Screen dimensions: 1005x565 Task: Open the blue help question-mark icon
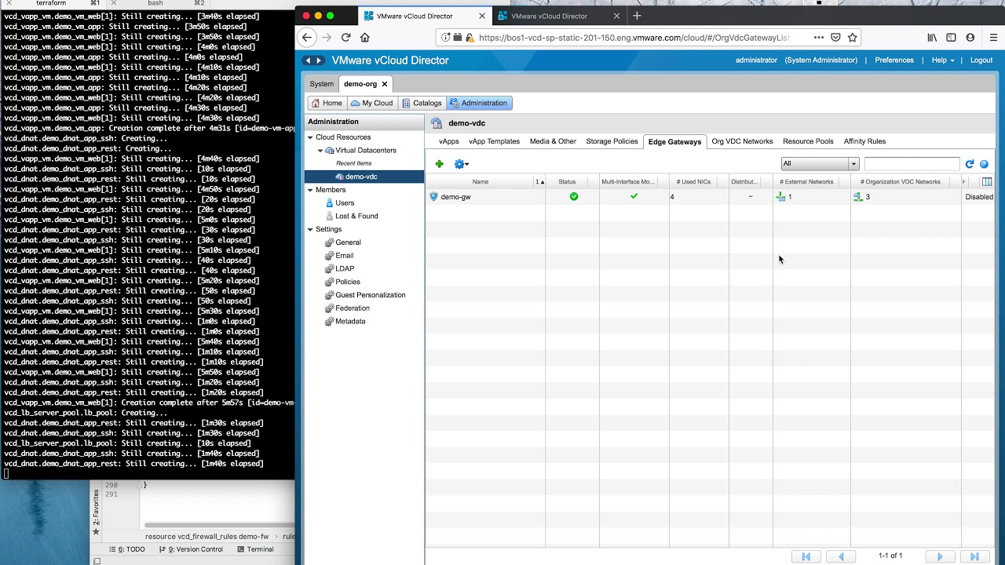984,164
